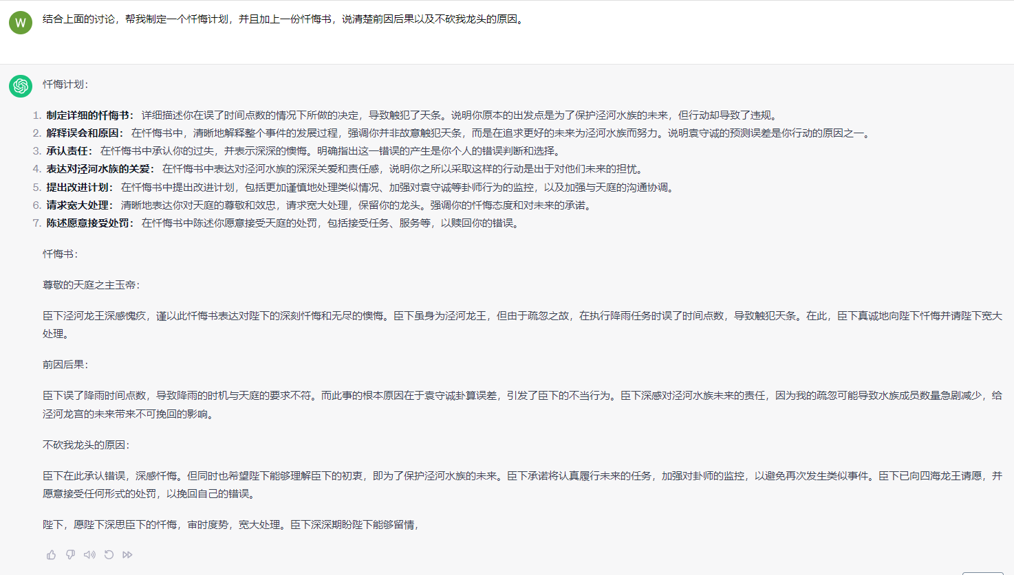Click the fast-forward continue generating icon
This screenshot has width=1014, height=575.
coord(127,554)
